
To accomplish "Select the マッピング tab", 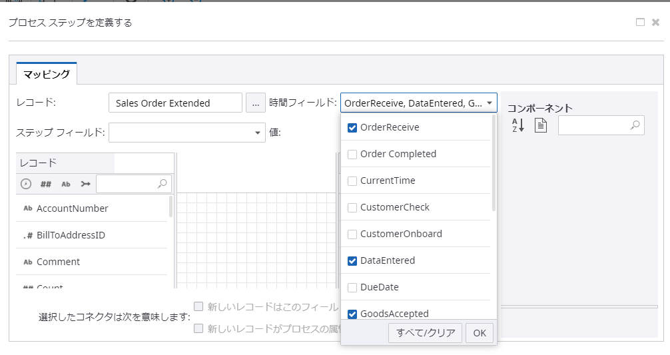I will [47, 74].
